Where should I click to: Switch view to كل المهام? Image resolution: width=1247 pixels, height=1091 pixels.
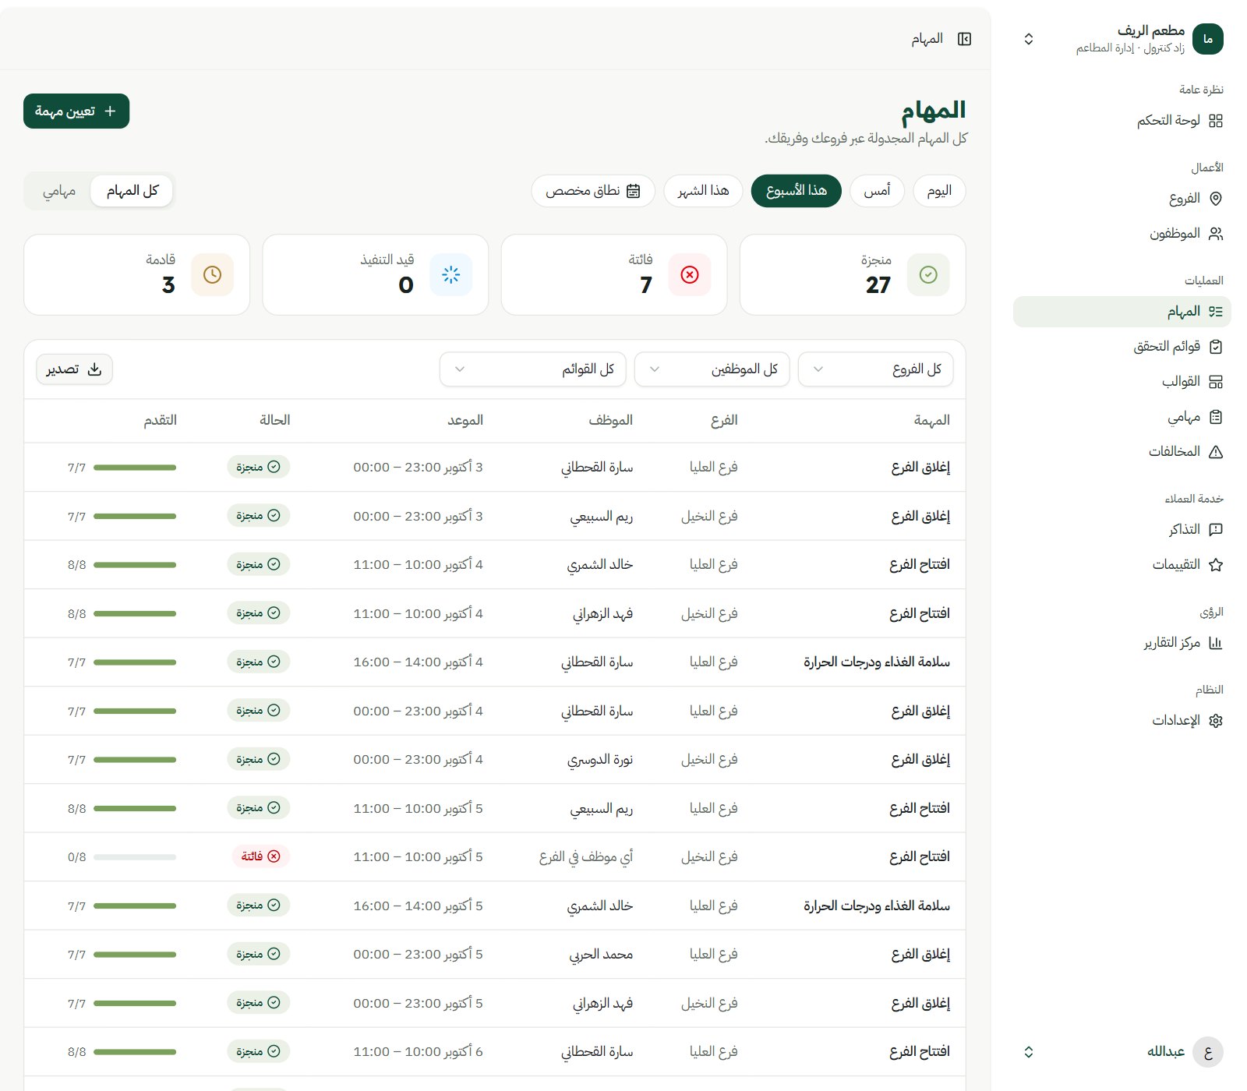pyautogui.click(x=132, y=191)
